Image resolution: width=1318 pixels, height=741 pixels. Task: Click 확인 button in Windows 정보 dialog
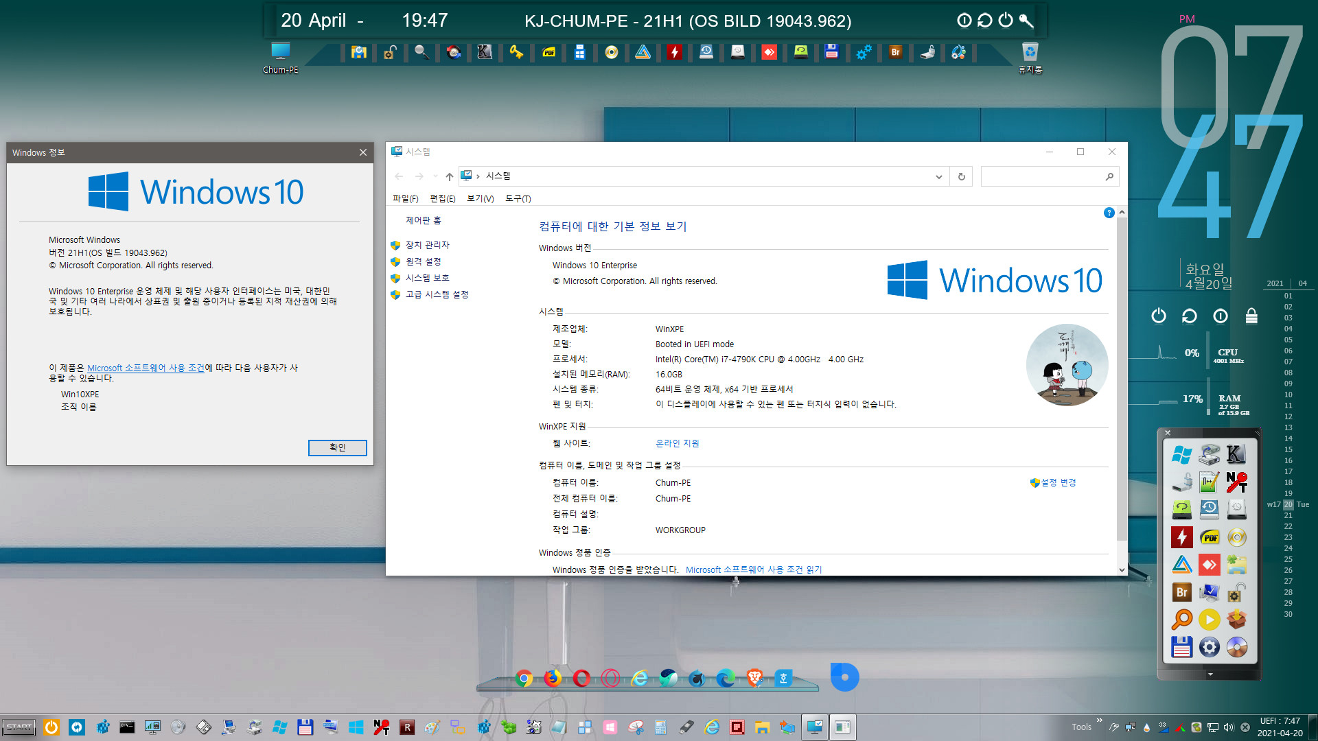click(x=337, y=447)
